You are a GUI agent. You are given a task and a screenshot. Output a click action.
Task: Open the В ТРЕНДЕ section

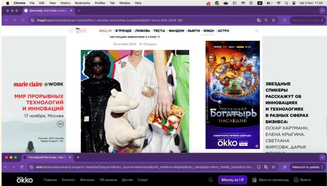tap(122, 31)
